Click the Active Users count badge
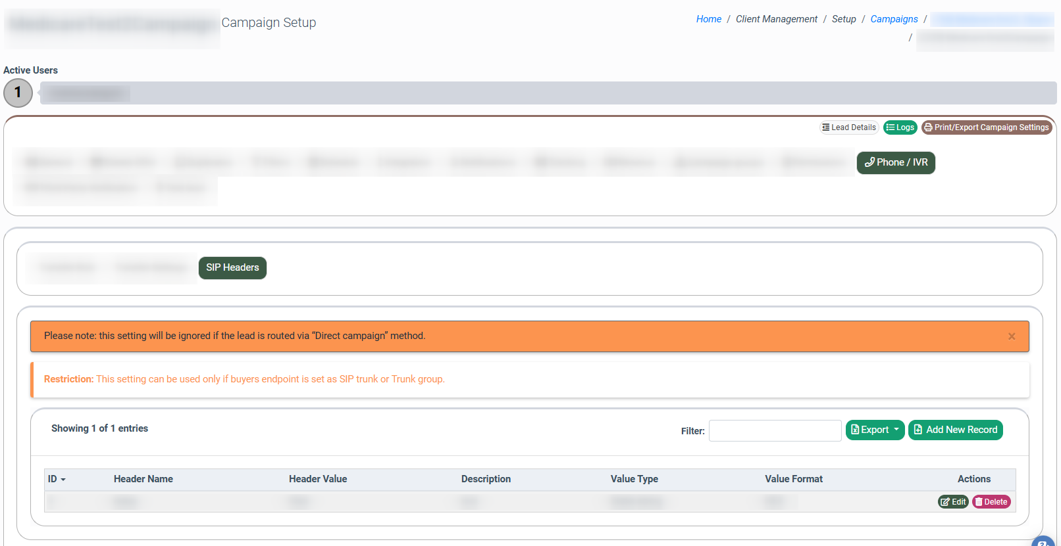The height and width of the screenshot is (546, 1061). (x=18, y=93)
